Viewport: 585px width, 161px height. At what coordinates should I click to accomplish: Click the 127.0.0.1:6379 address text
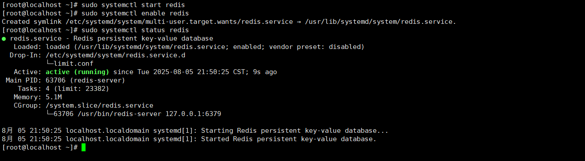(193, 114)
